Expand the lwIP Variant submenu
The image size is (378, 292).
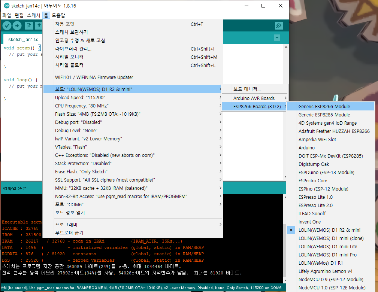(x=133, y=139)
